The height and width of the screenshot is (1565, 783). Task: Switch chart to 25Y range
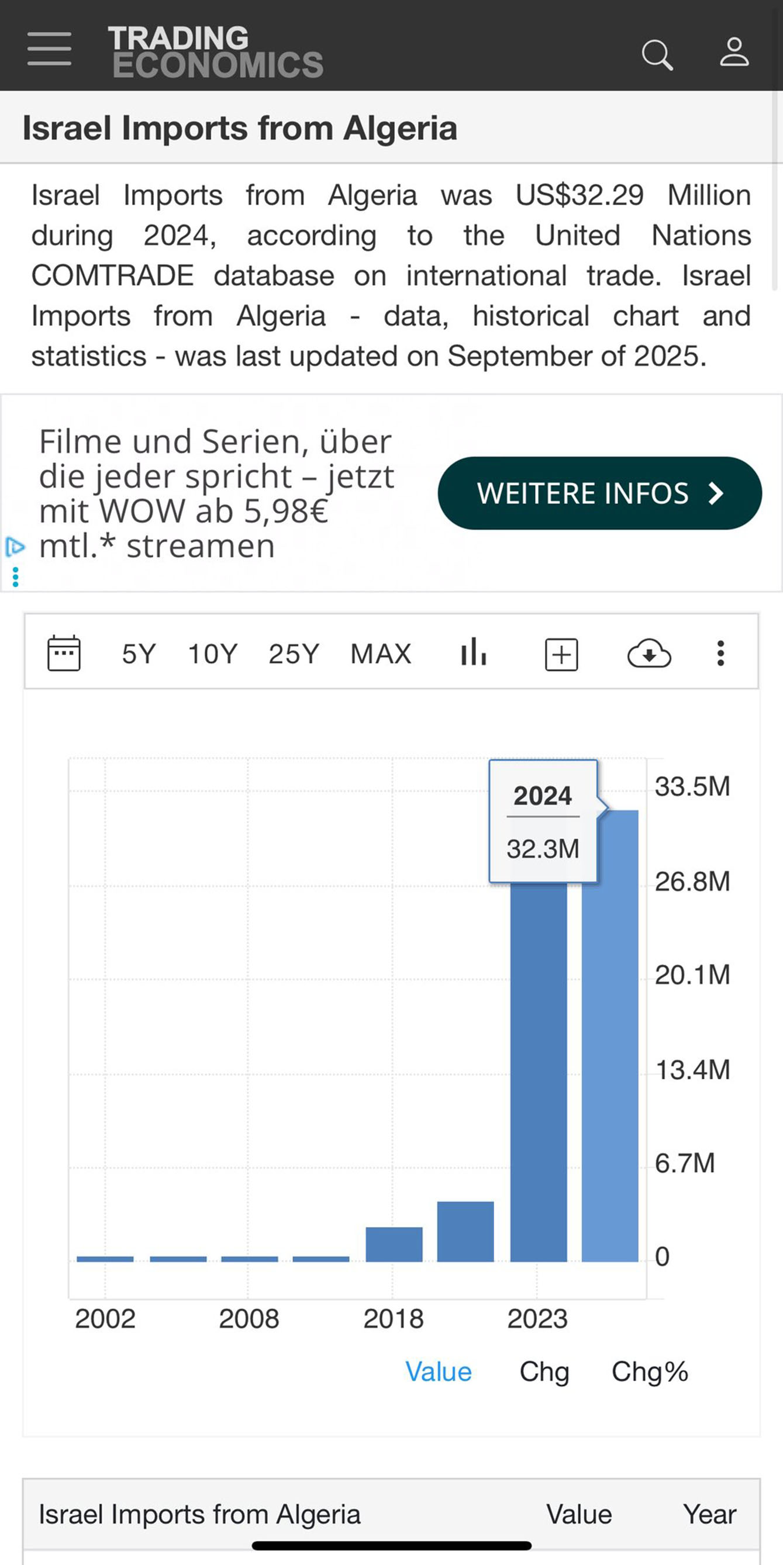(294, 654)
